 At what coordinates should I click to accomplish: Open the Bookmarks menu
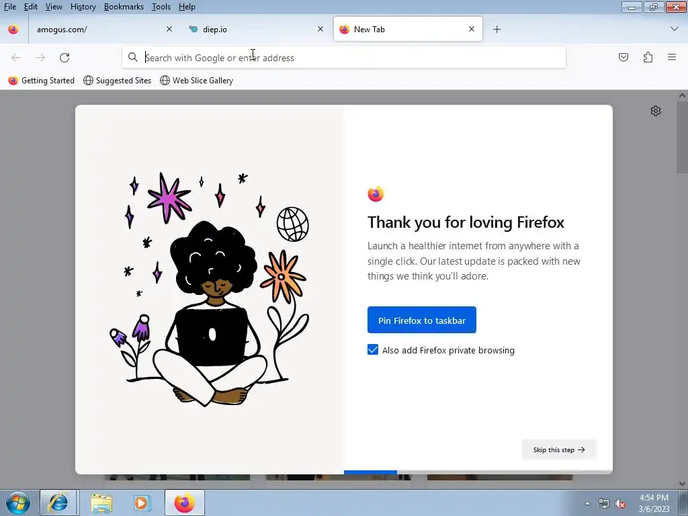tap(124, 7)
